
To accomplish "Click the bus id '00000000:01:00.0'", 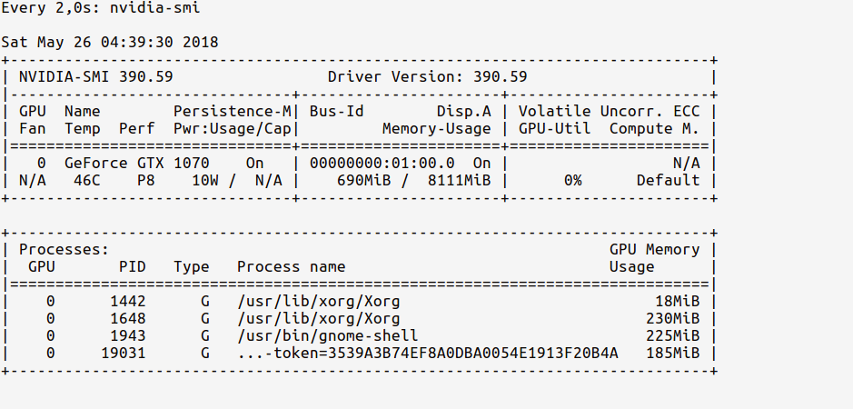I will coord(382,164).
